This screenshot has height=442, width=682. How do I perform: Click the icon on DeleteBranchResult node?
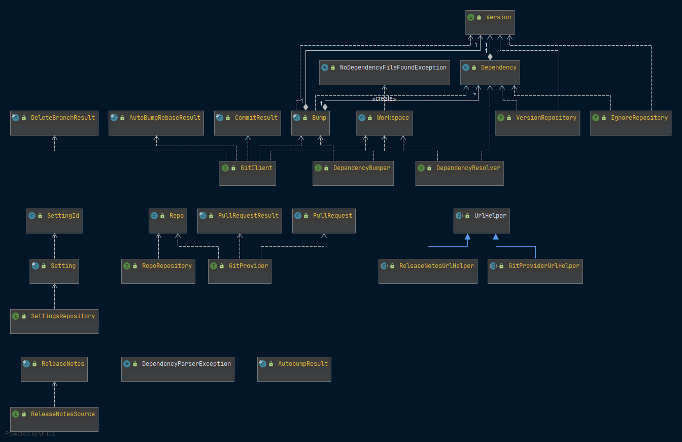tap(16, 118)
